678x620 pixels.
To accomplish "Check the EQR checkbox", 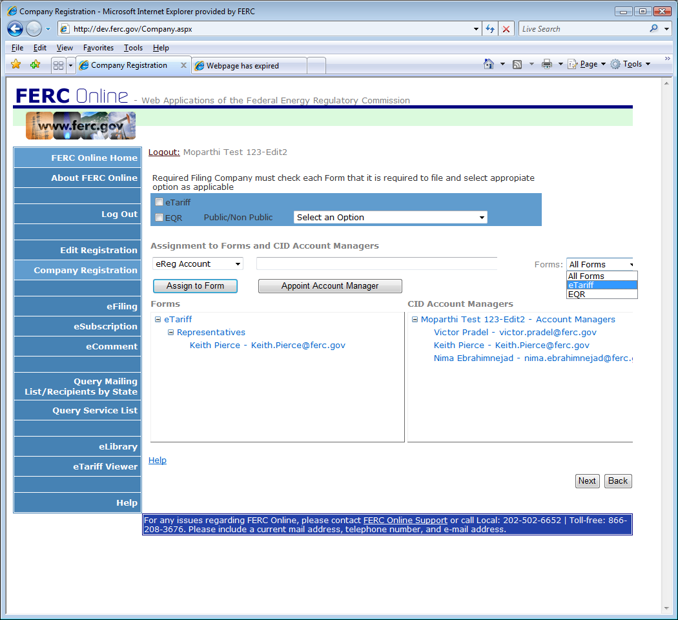I will pos(159,218).
